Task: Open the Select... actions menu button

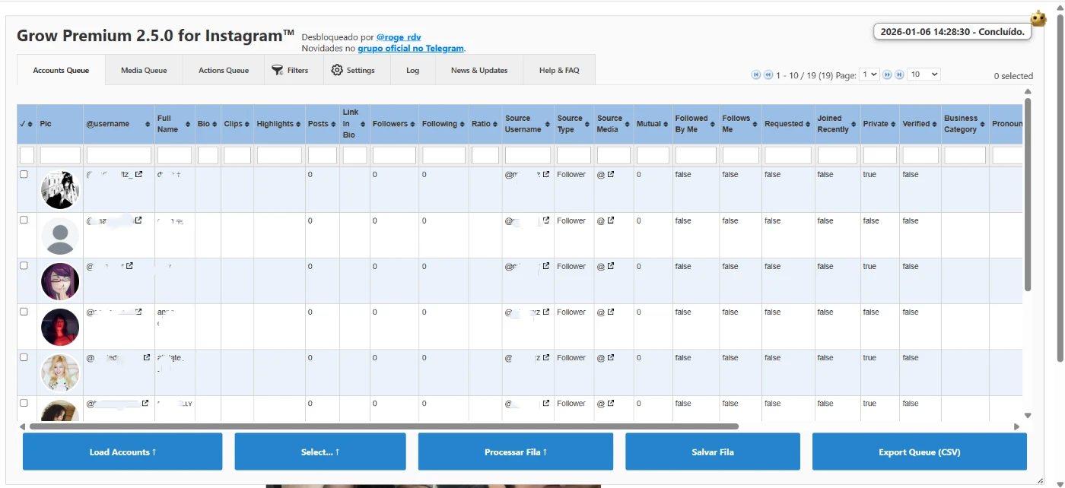Action: pyautogui.click(x=319, y=452)
